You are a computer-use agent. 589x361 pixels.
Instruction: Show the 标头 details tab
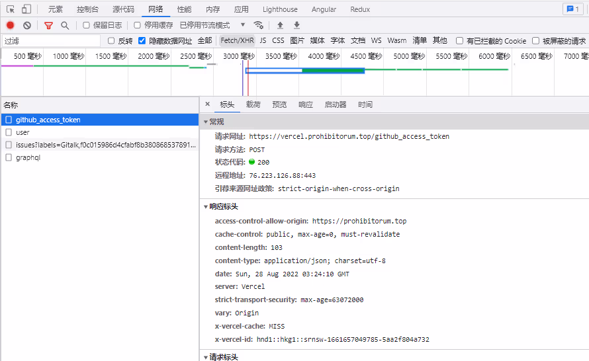click(227, 104)
